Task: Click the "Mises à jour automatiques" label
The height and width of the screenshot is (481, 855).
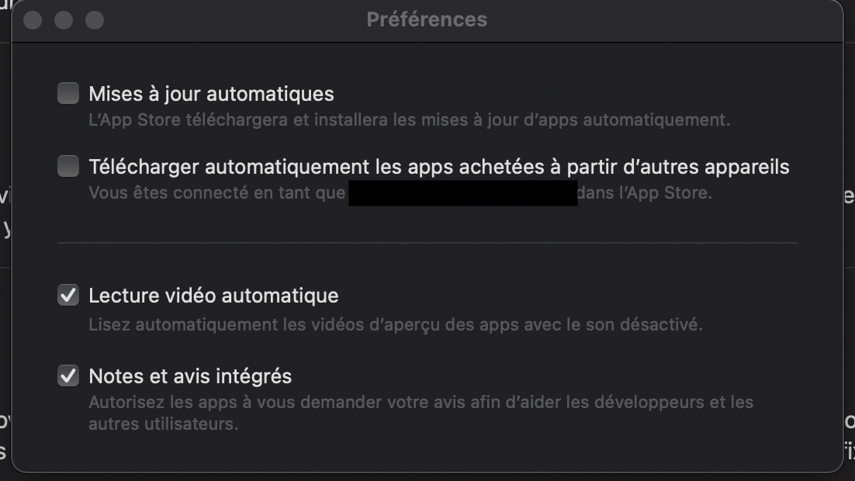Action: (211, 94)
